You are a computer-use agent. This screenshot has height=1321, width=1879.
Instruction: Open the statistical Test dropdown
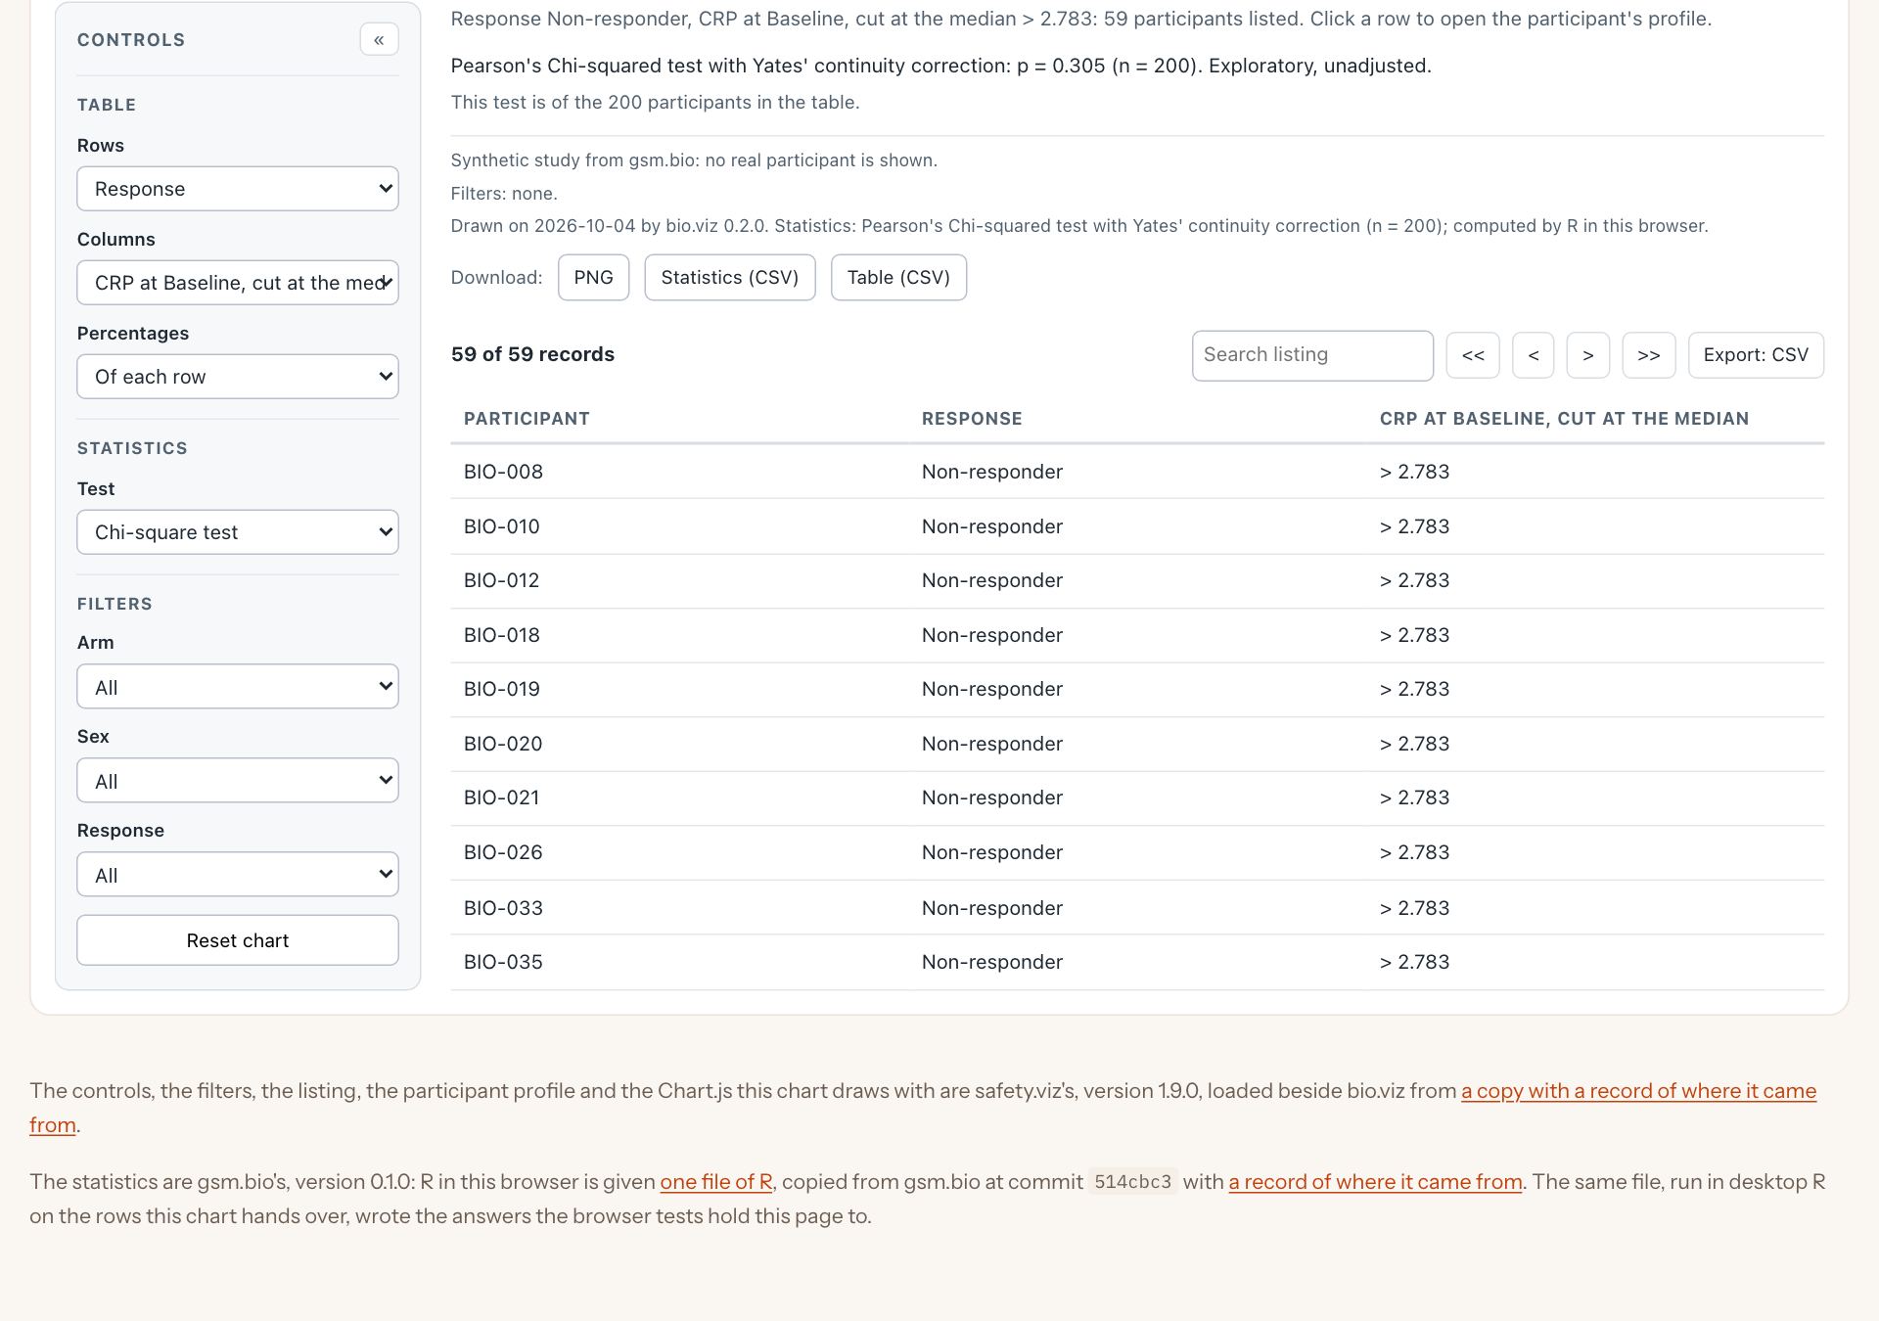(x=238, y=532)
